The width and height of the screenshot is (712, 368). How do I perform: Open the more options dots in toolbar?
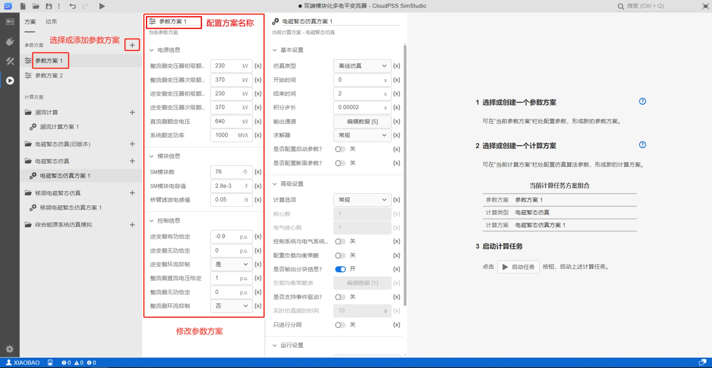tap(59, 6)
